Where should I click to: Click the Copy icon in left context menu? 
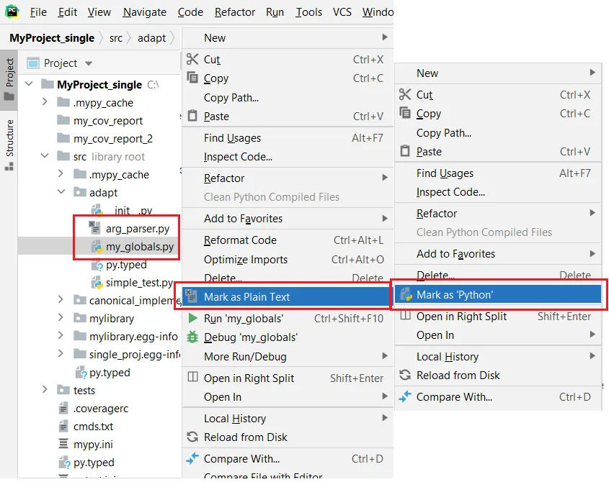click(x=192, y=77)
